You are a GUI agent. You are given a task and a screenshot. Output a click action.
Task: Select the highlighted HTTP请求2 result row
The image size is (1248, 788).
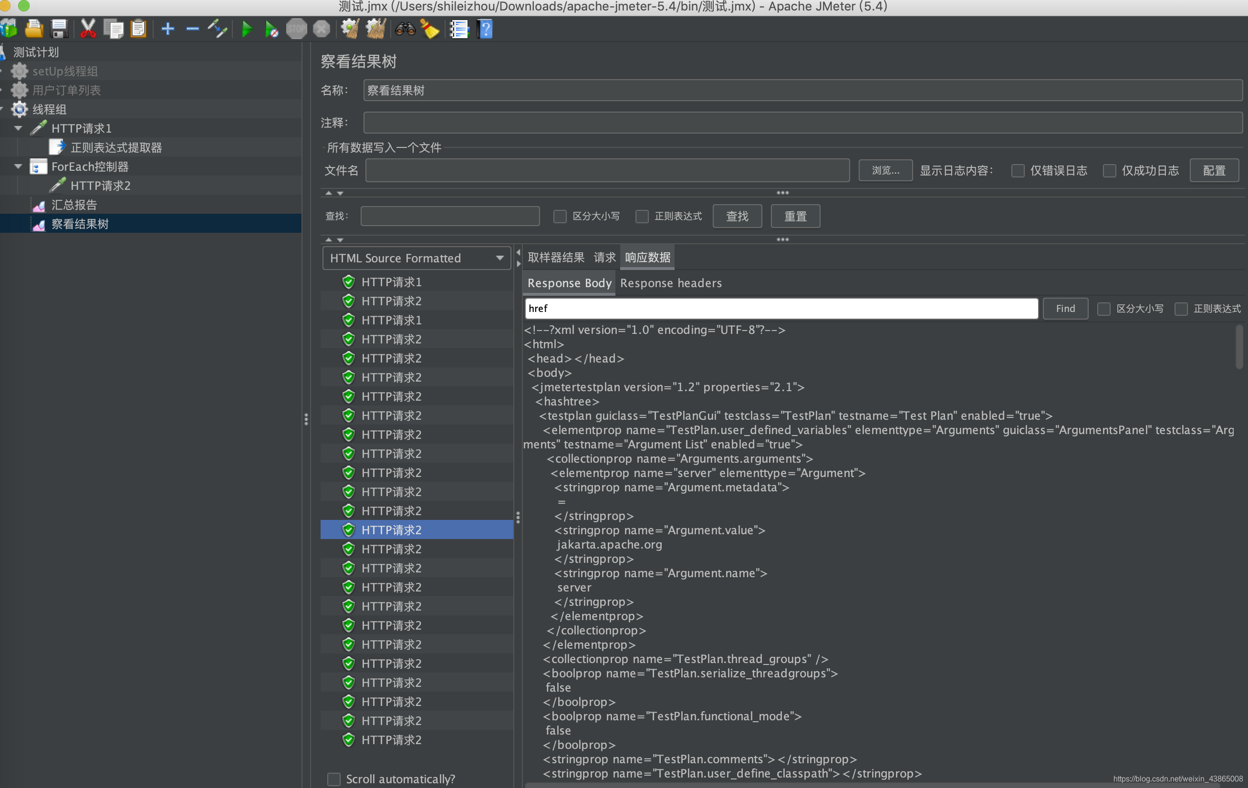[x=417, y=529]
